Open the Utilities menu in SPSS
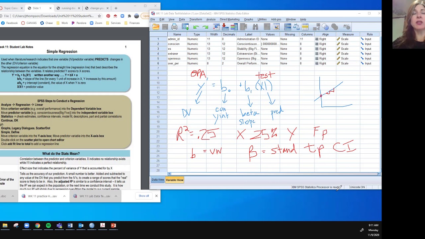This screenshot has width=425, height=239. (262, 20)
